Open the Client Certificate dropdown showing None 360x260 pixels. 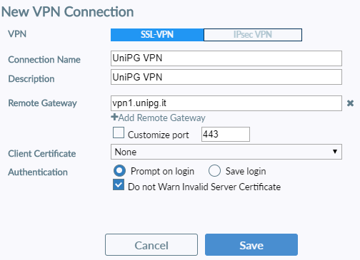226,152
